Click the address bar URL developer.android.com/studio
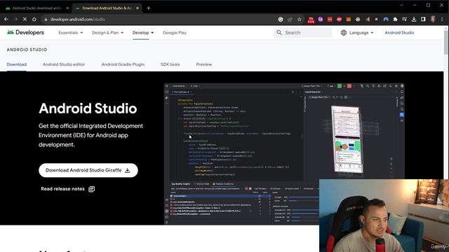Image resolution: width=449 pixels, height=252 pixels. point(78,19)
